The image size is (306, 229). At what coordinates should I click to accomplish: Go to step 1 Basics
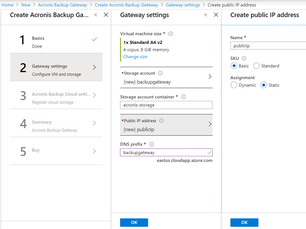tap(56, 39)
